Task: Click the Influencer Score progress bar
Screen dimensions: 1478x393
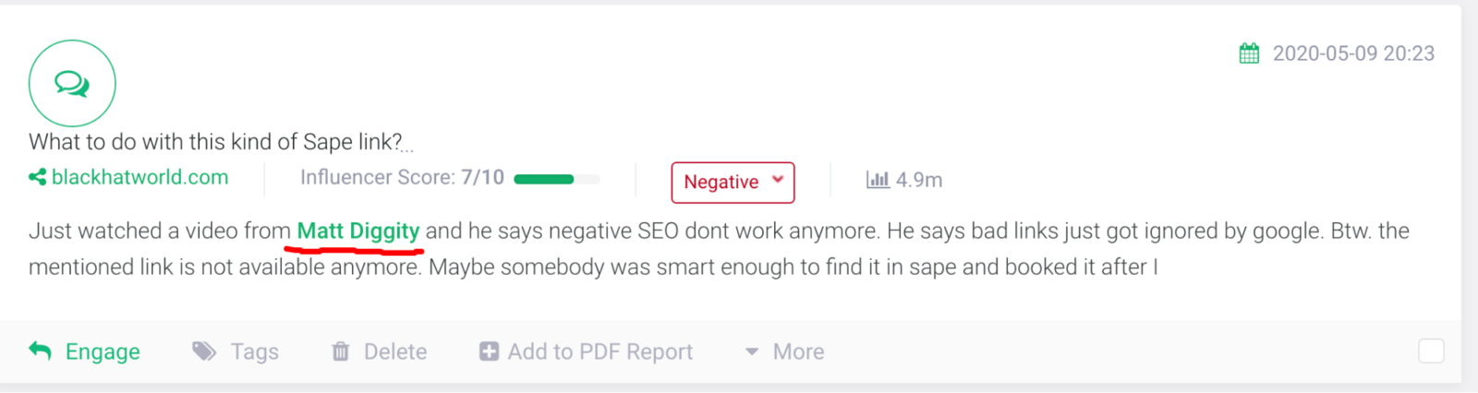Action: 556,179
